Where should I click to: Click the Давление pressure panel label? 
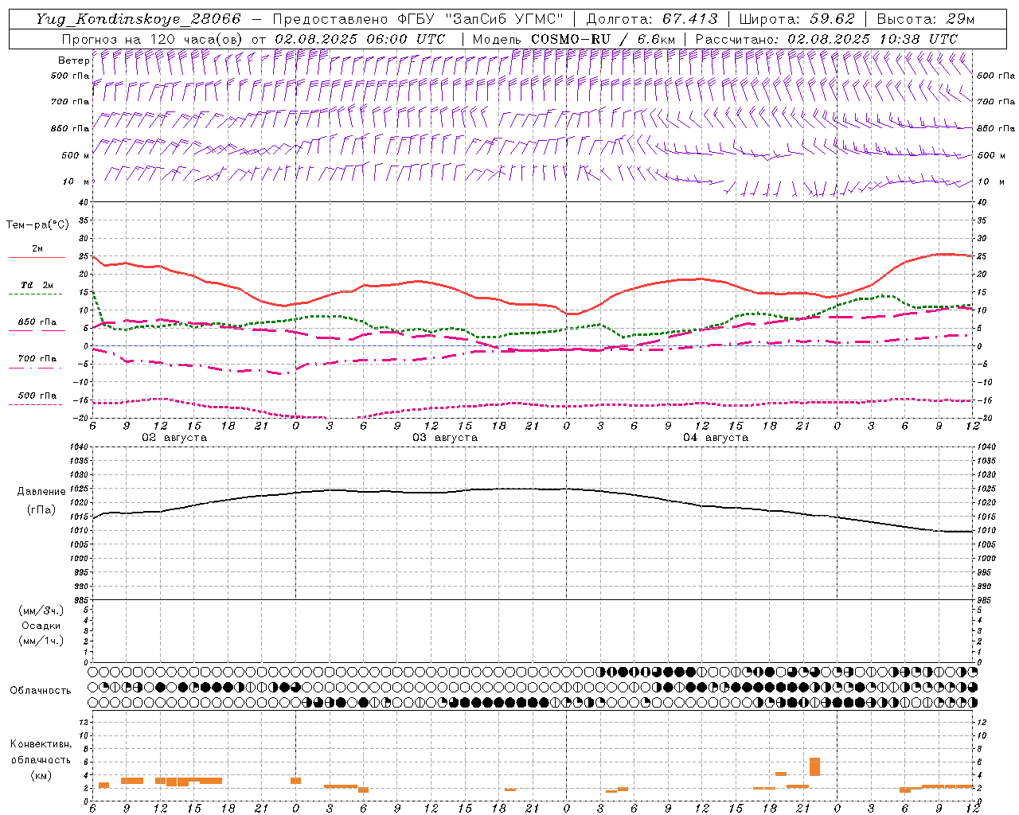(41, 492)
